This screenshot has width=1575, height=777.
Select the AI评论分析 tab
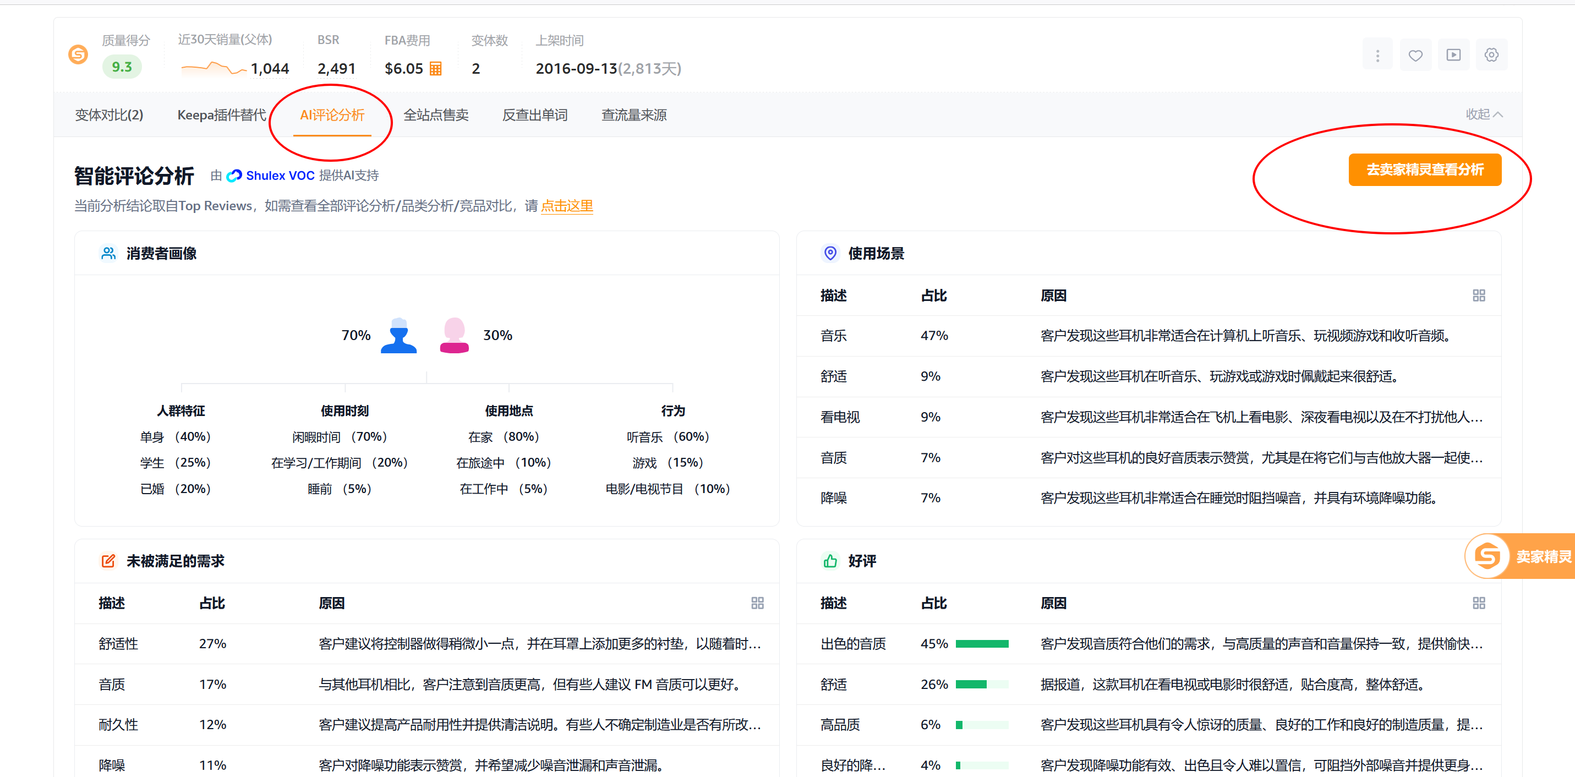332,115
